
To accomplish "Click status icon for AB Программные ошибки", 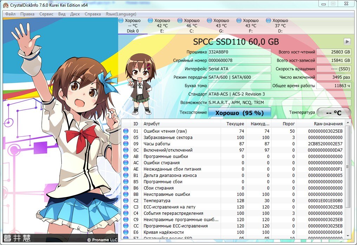I will click(x=126, y=156).
